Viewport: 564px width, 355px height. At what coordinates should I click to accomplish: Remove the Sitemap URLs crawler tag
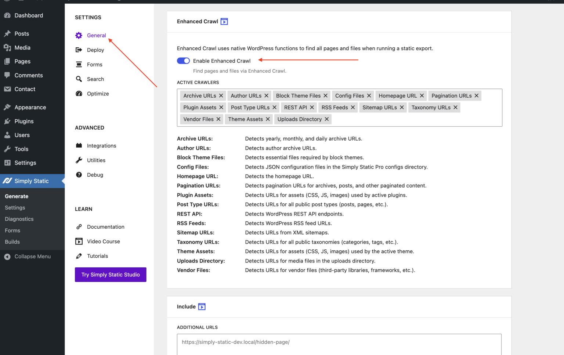tap(402, 107)
